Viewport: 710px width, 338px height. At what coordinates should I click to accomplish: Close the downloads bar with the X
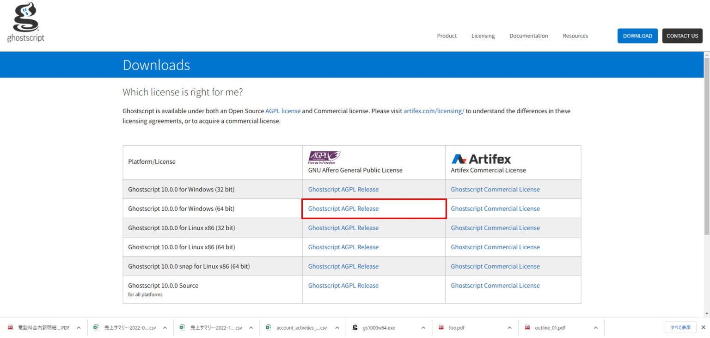(x=704, y=327)
